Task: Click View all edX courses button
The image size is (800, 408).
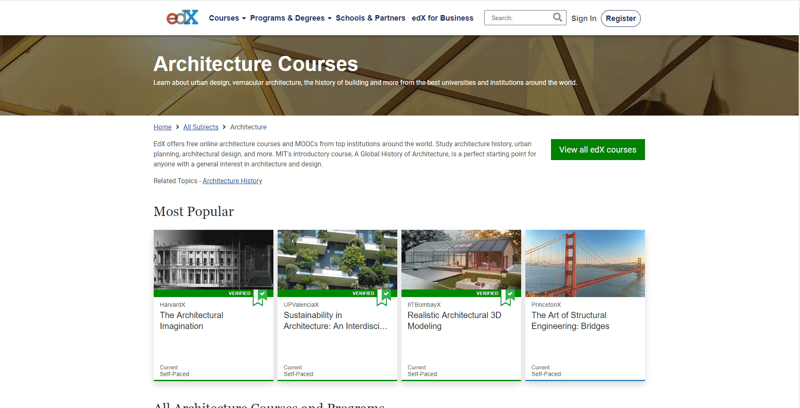Action: tap(598, 150)
